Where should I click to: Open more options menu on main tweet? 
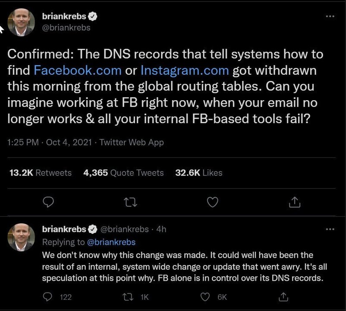330,16
